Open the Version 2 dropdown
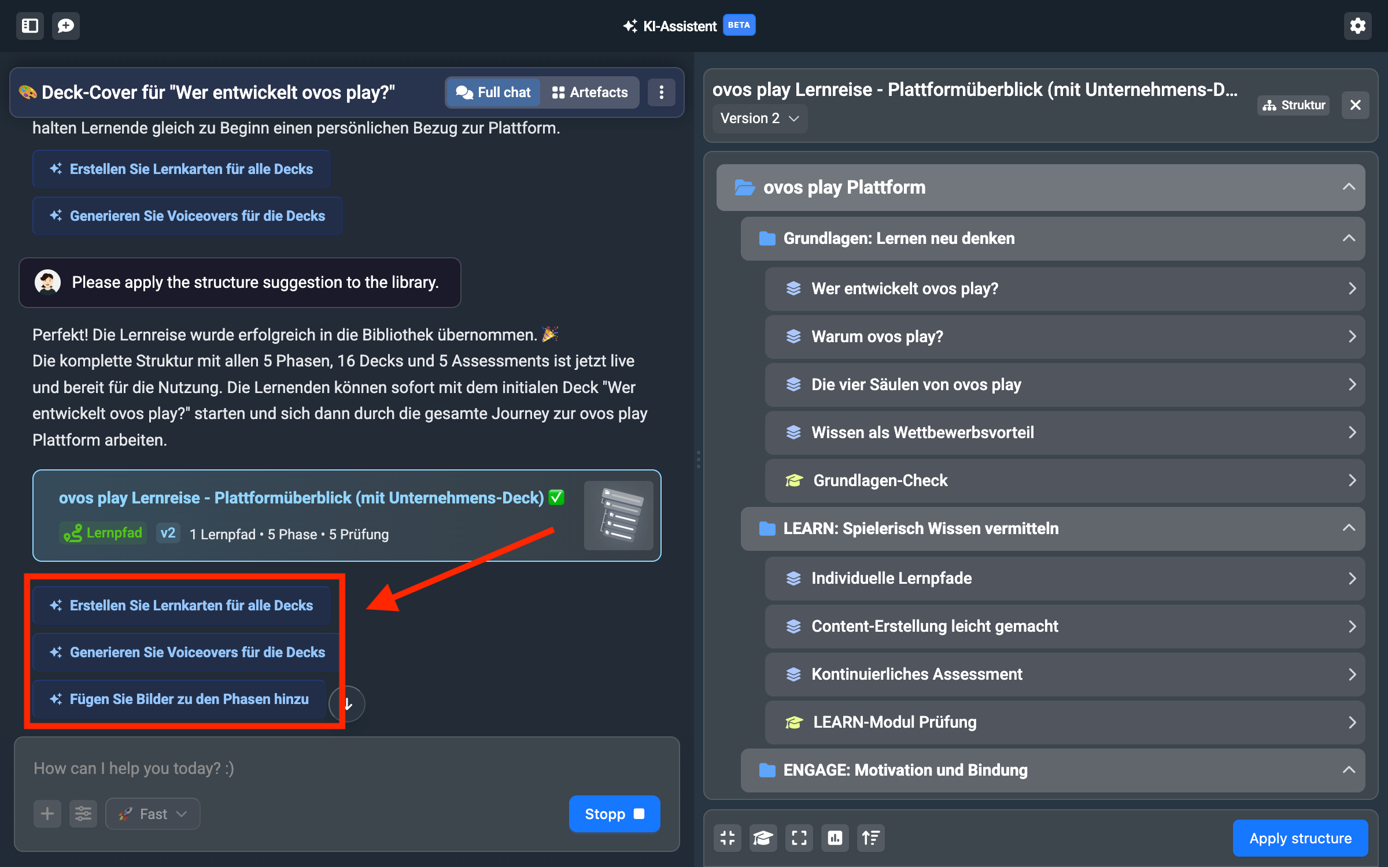Image resolution: width=1388 pixels, height=867 pixels. [x=759, y=118]
